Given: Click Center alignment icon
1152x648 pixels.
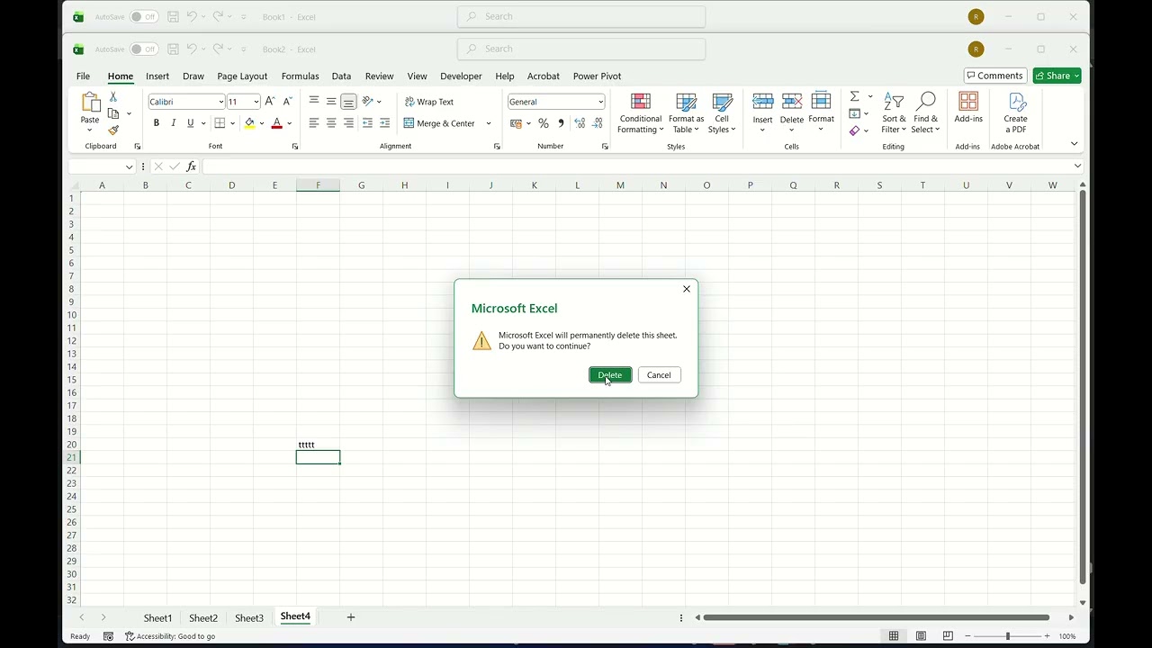Looking at the screenshot, I should 331,123.
